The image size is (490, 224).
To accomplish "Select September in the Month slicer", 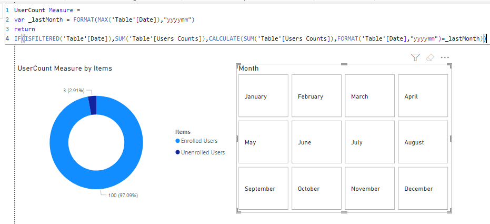I will tap(263, 188).
